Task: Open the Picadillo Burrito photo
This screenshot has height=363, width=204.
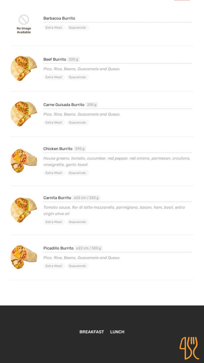Action: [24, 257]
